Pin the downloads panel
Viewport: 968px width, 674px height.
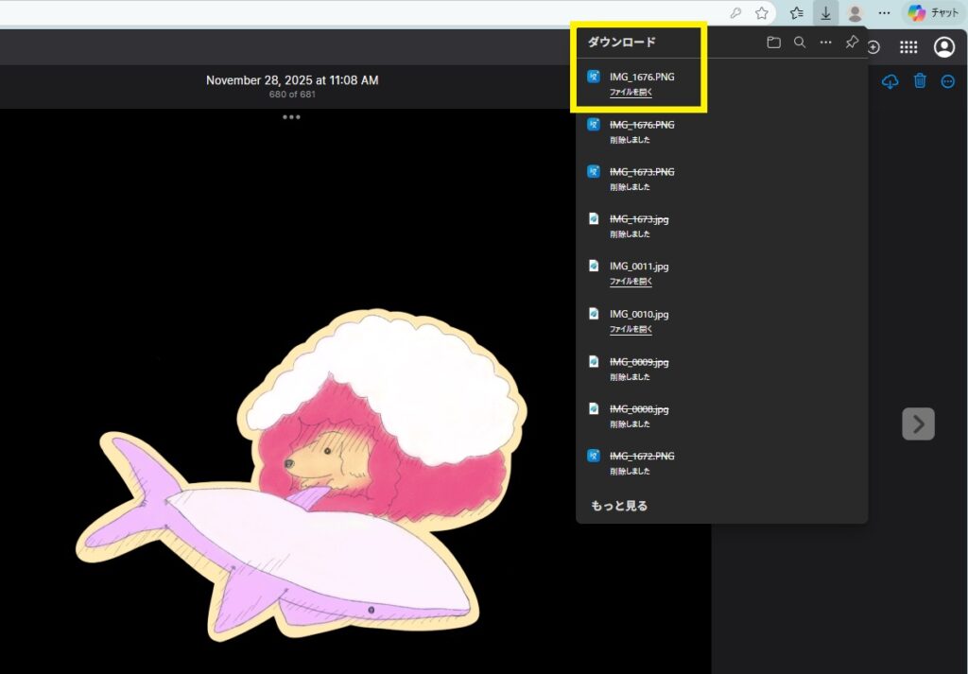852,43
